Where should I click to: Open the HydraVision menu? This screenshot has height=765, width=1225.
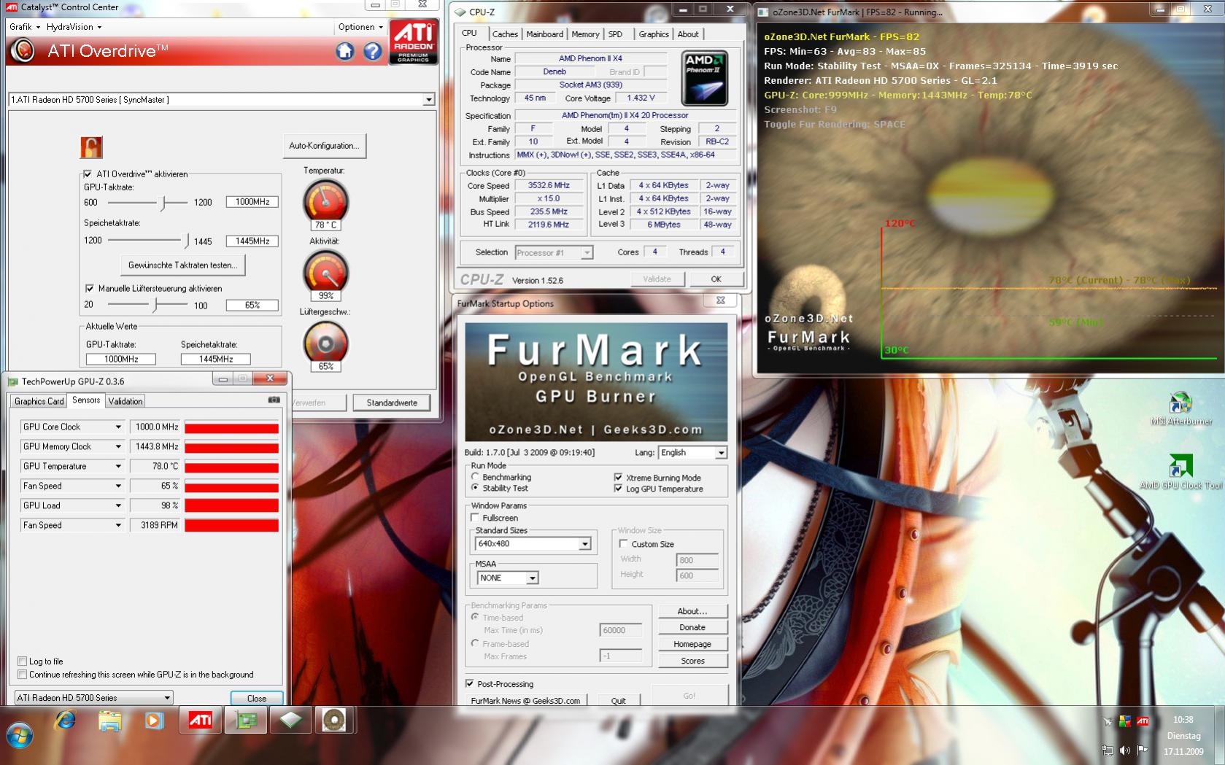(x=74, y=27)
